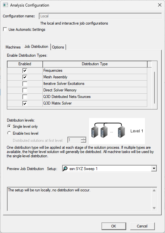Select the Job Distribution tab
This screenshot has height=233, width=165.
(x=36, y=47)
